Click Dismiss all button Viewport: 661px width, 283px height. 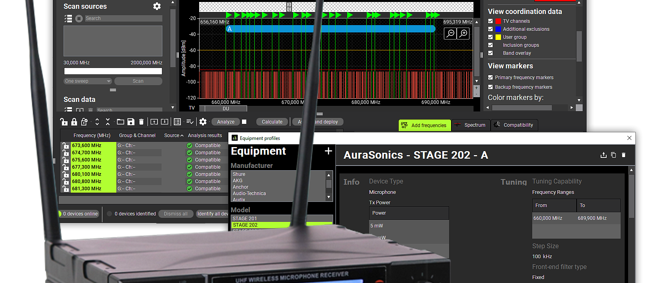[176, 214]
